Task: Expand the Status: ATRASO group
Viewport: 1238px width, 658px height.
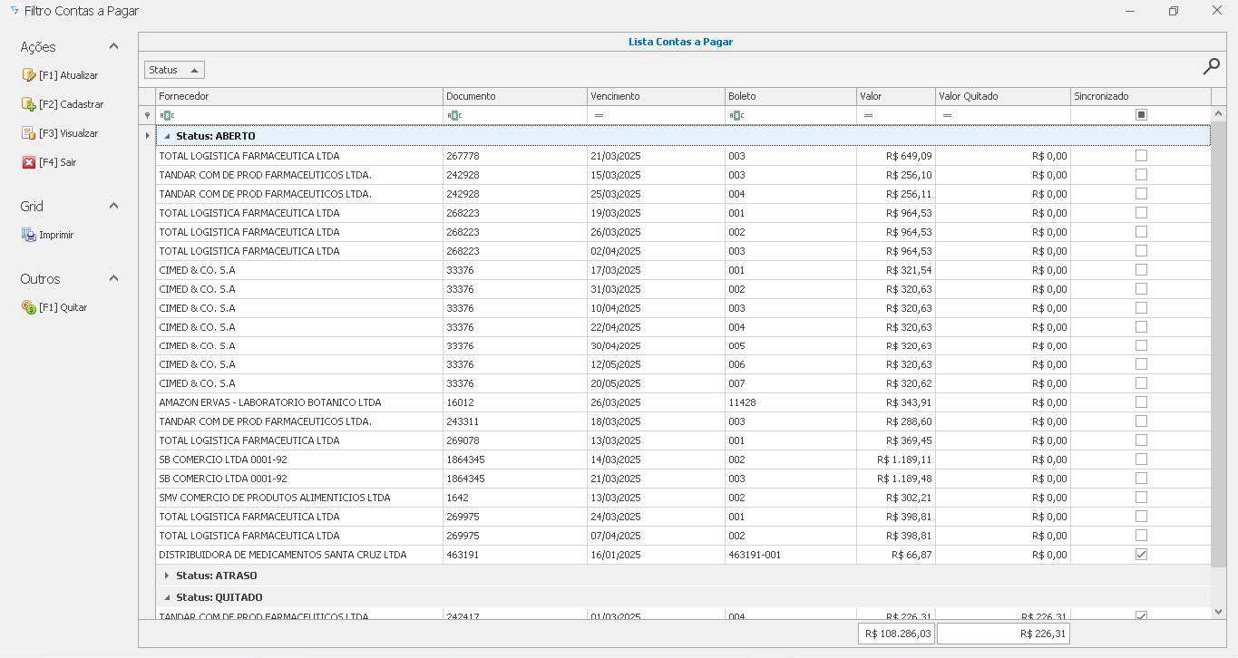Action: [x=167, y=576]
